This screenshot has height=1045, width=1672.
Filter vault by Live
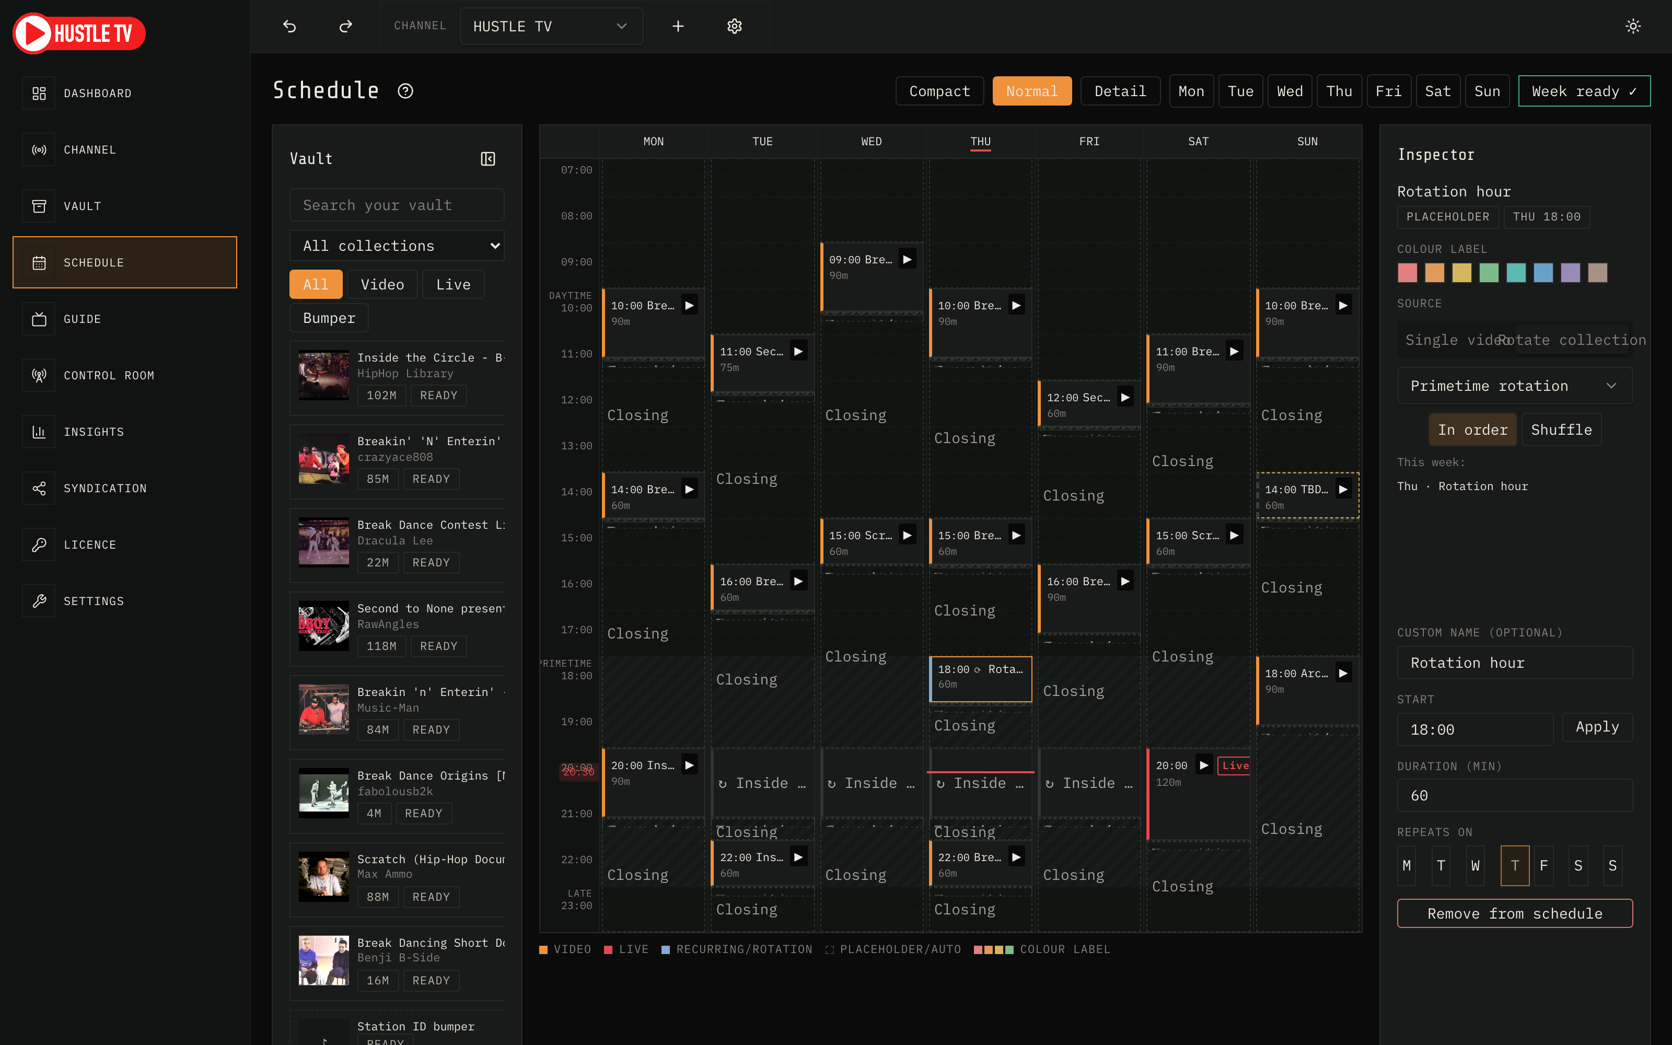pos(453,284)
